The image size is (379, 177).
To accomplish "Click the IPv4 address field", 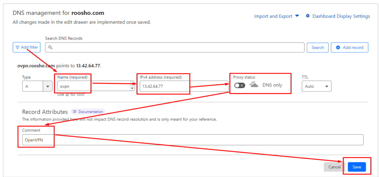I will tap(184, 86).
